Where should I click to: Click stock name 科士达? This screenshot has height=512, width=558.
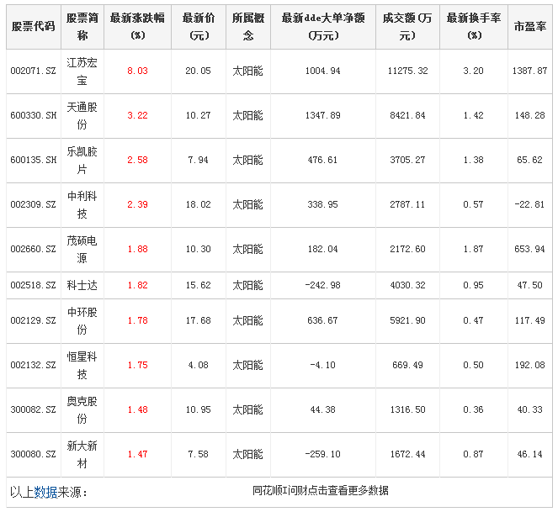(82, 285)
